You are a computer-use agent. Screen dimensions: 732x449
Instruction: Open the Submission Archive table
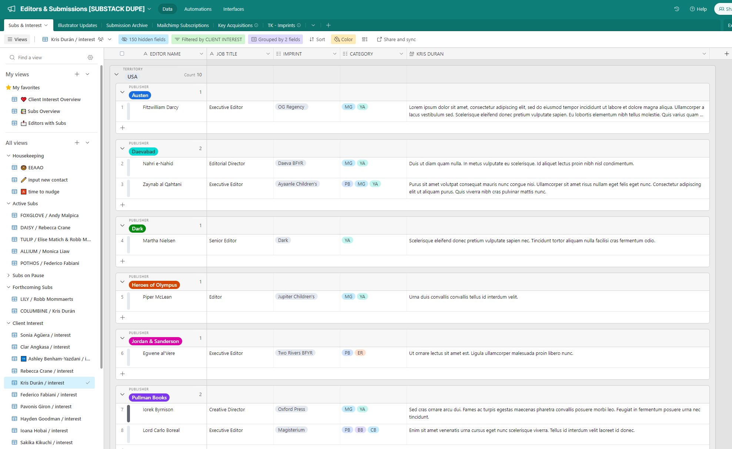127,25
